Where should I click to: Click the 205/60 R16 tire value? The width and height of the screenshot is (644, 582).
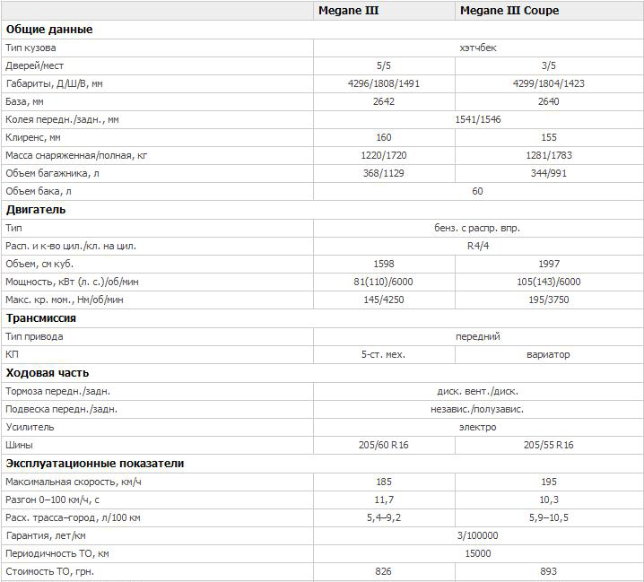(x=384, y=445)
